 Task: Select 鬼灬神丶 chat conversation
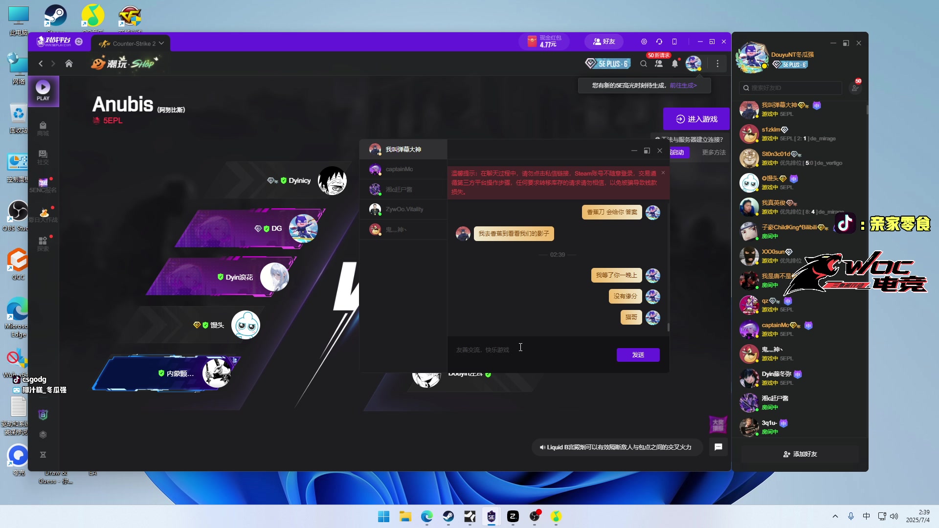click(x=403, y=229)
